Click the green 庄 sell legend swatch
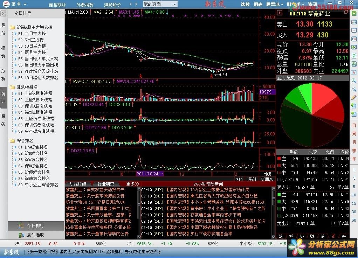The image size is (358, 258). coord(279,195)
